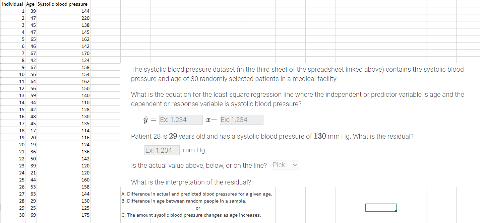The width and height of the screenshot is (480, 223).
Task: Click the Individual column header cell
Action: point(12,4)
